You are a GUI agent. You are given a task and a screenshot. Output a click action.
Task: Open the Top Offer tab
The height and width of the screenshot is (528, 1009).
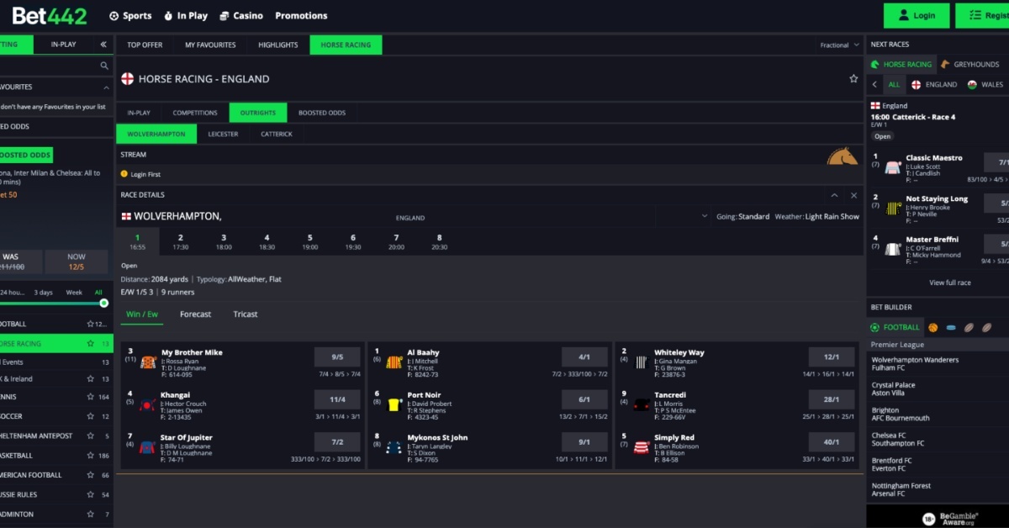145,45
